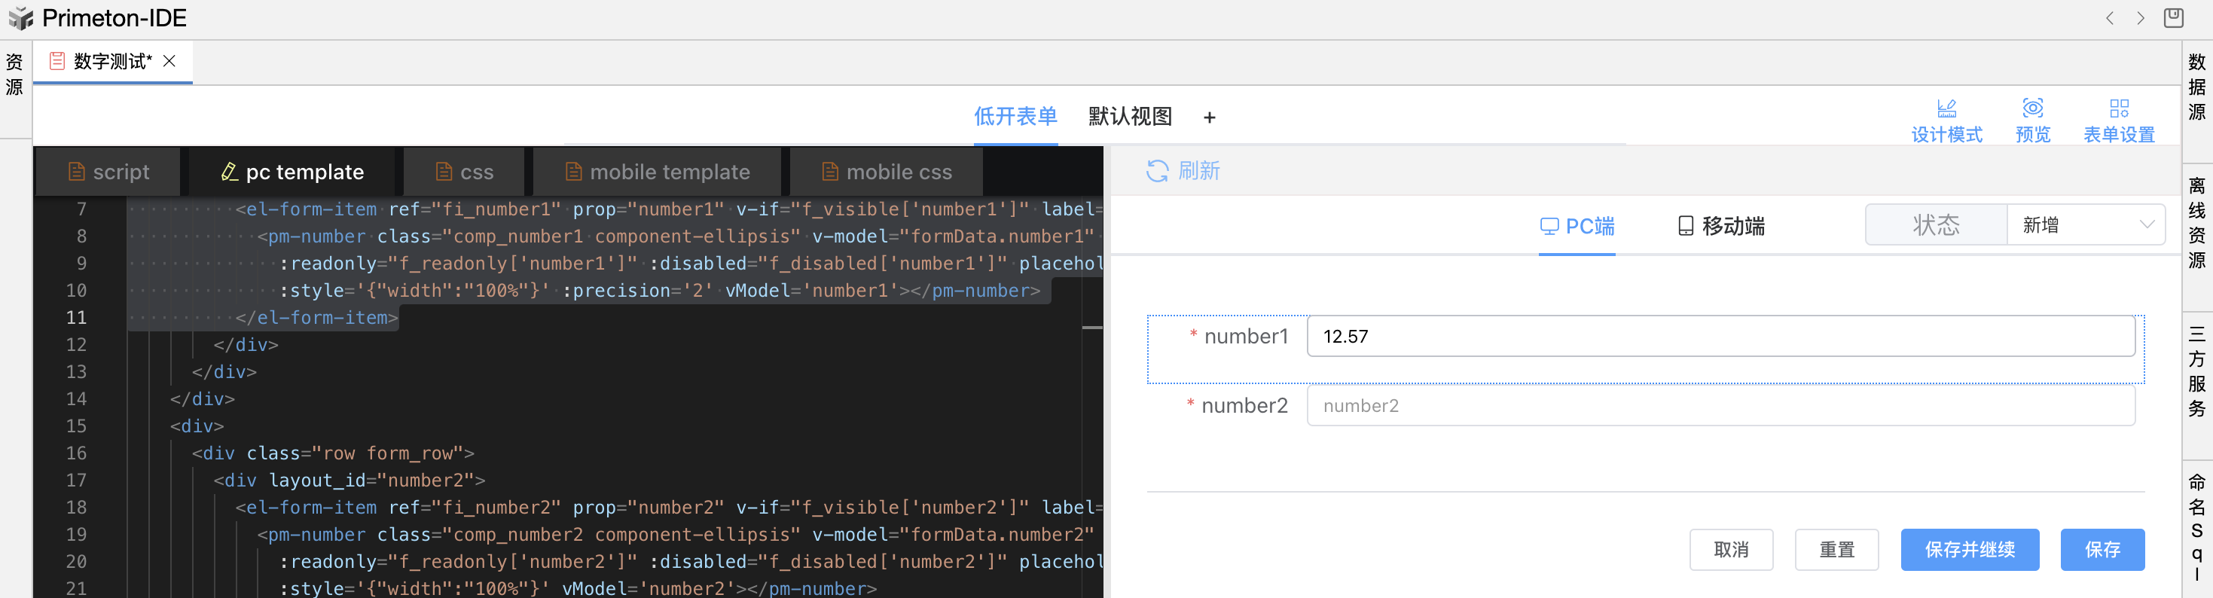Open the mobile template tab
2213x598 pixels.
(658, 172)
